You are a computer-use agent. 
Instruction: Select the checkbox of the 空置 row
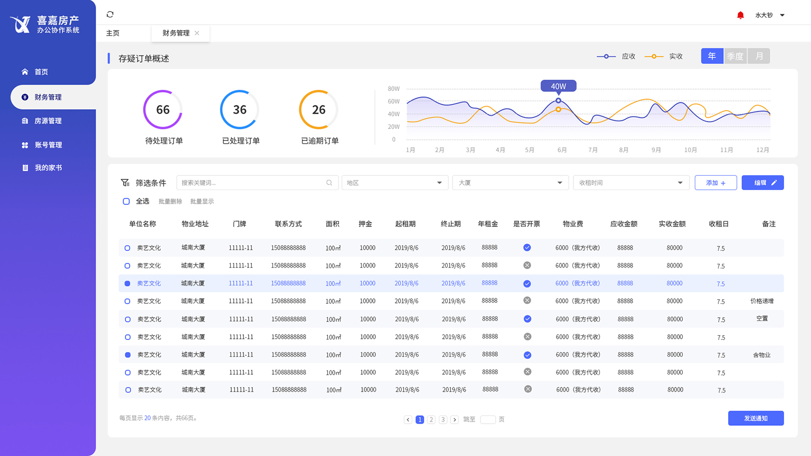128,319
